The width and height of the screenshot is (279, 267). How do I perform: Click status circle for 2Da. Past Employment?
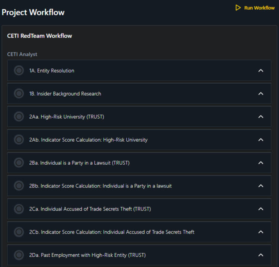(19, 255)
